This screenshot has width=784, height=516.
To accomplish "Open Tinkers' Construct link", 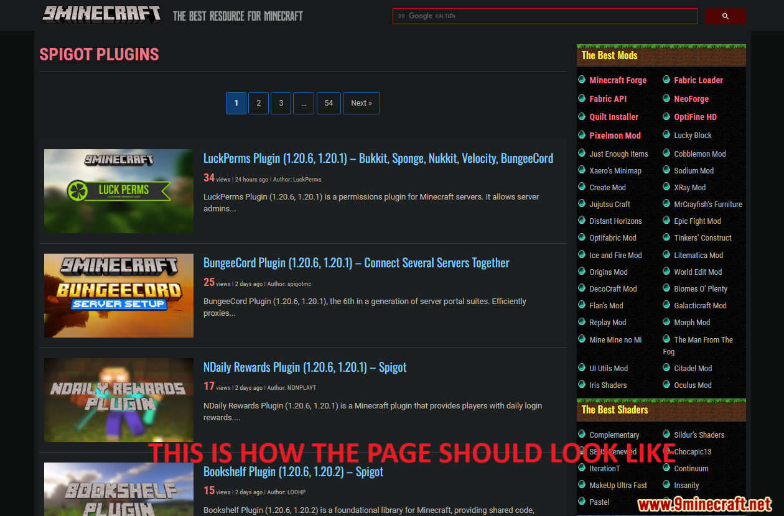I will [702, 238].
